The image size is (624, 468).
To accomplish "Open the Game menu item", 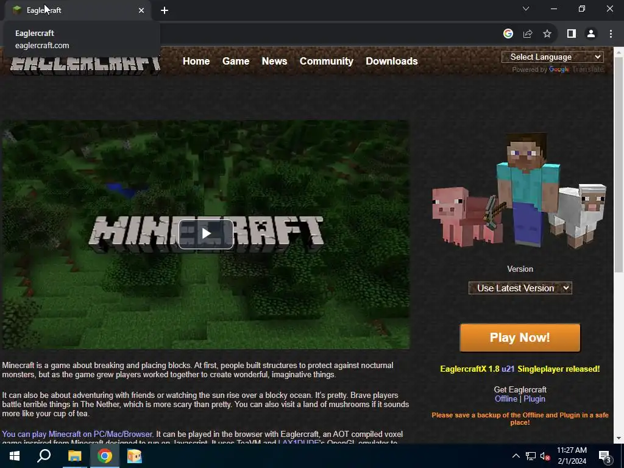I will (236, 61).
